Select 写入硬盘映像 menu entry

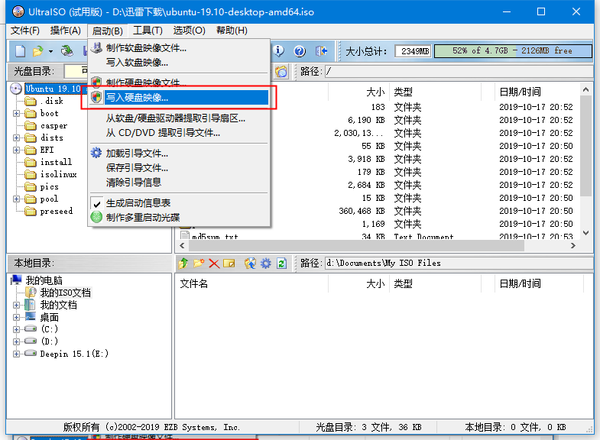click(x=179, y=98)
